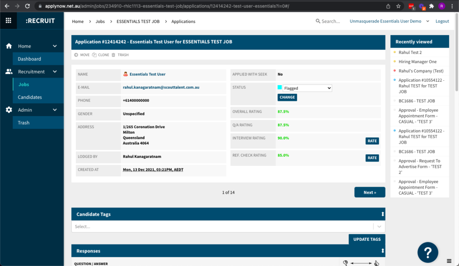
Task: Click the Candidate Tags select field
Action: [x=228, y=227]
